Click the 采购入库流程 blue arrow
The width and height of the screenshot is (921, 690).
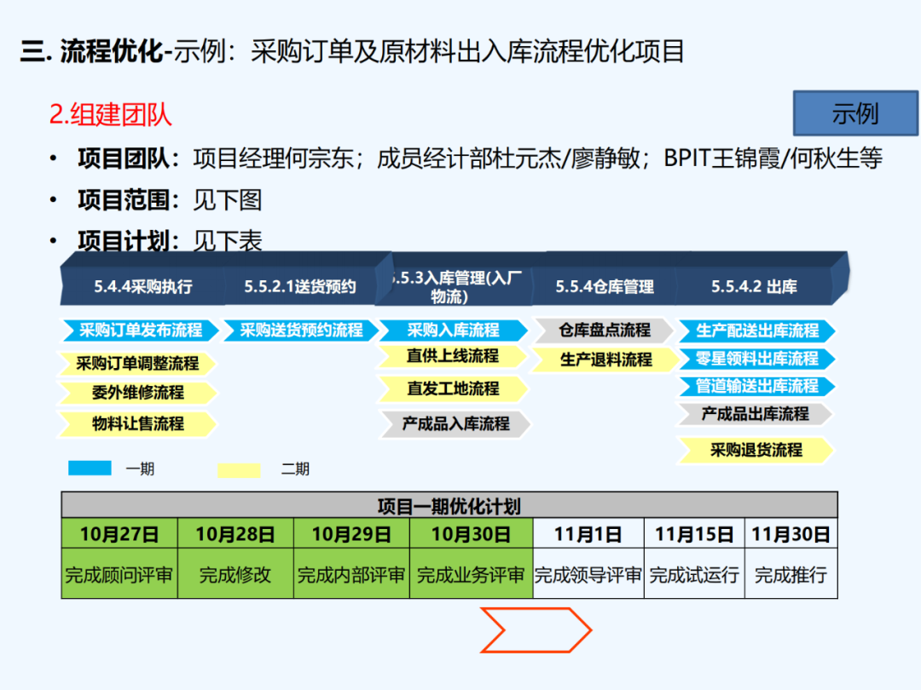pos(453,331)
